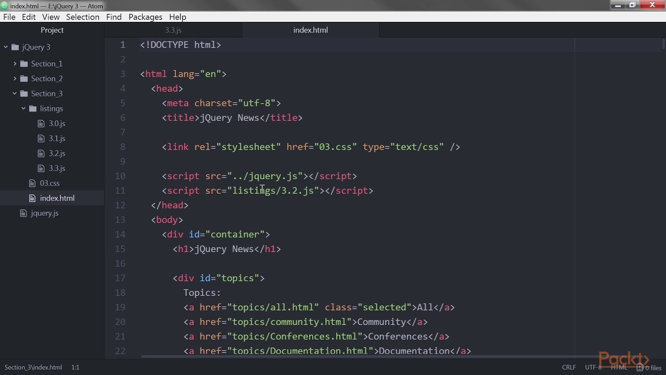This screenshot has height=375, width=666.
Task: Select the Section_1 folder label
Action: (47, 64)
